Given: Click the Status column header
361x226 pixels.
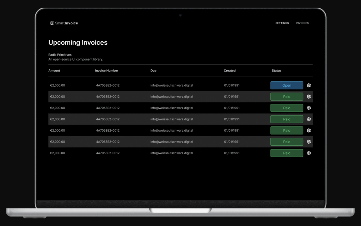Looking at the screenshot, I should point(276,71).
